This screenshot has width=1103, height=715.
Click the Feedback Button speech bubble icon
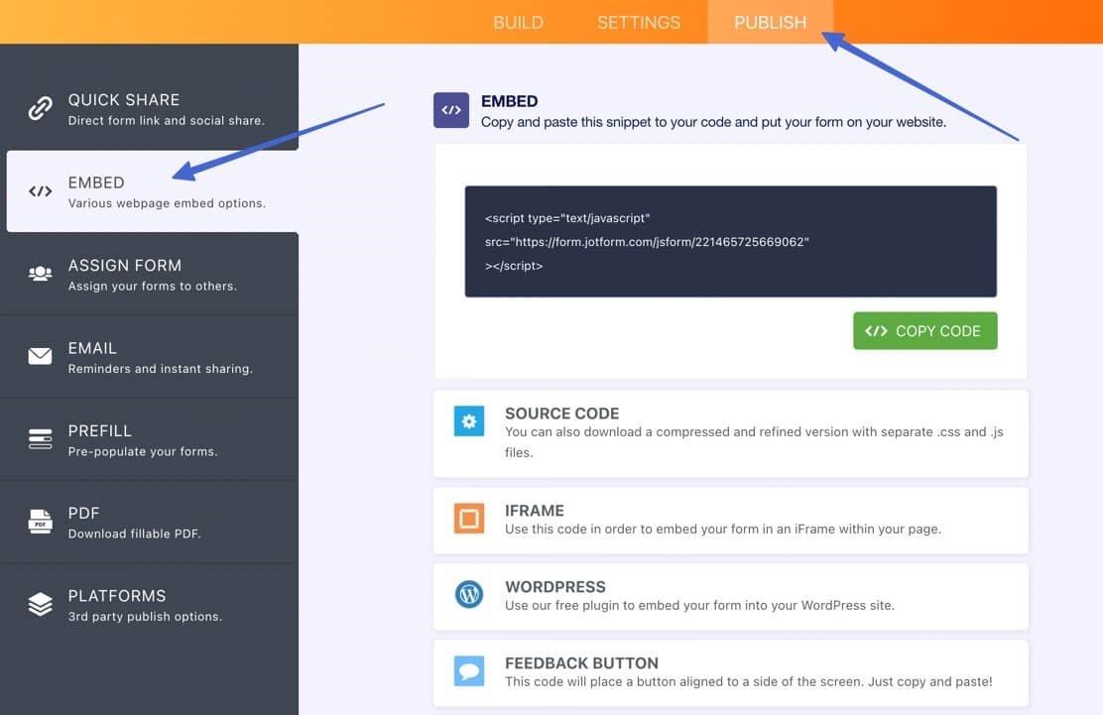(x=468, y=671)
